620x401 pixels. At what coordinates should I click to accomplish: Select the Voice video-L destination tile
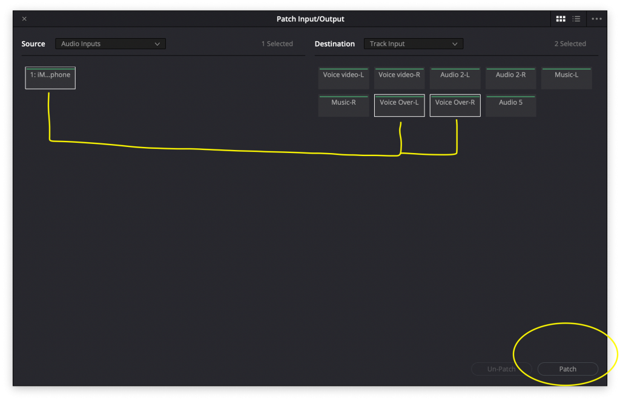(343, 78)
